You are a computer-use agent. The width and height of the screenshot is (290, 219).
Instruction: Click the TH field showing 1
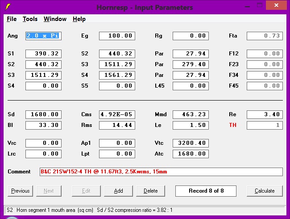[265, 125]
